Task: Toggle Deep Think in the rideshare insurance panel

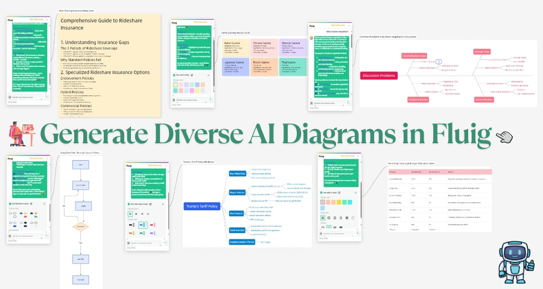Action: (x=12, y=103)
